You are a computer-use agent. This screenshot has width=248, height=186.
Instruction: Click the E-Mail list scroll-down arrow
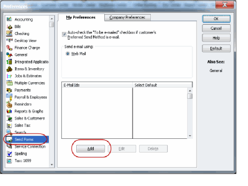click(189, 136)
